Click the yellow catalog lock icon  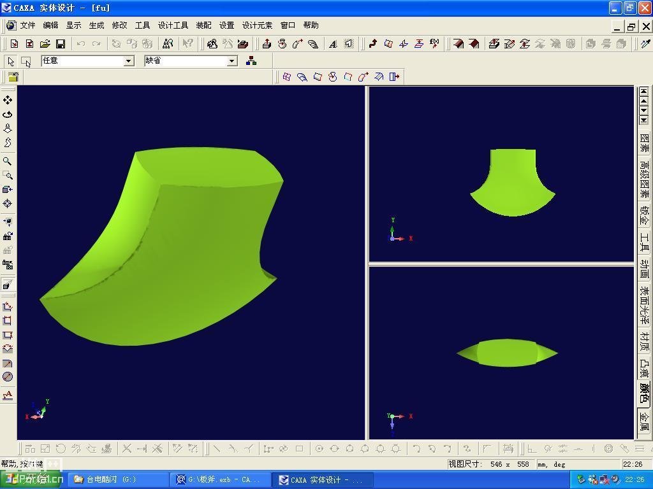pyautogui.click(x=13, y=76)
